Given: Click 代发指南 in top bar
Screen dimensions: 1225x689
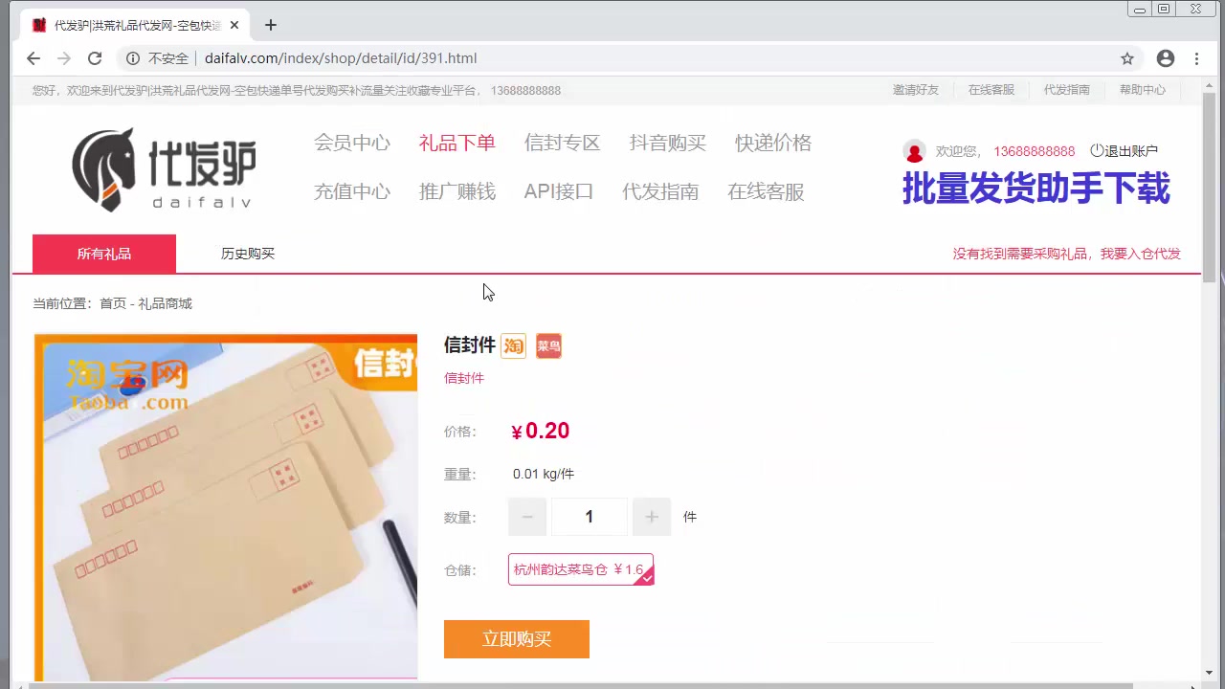Looking at the screenshot, I should (1067, 90).
